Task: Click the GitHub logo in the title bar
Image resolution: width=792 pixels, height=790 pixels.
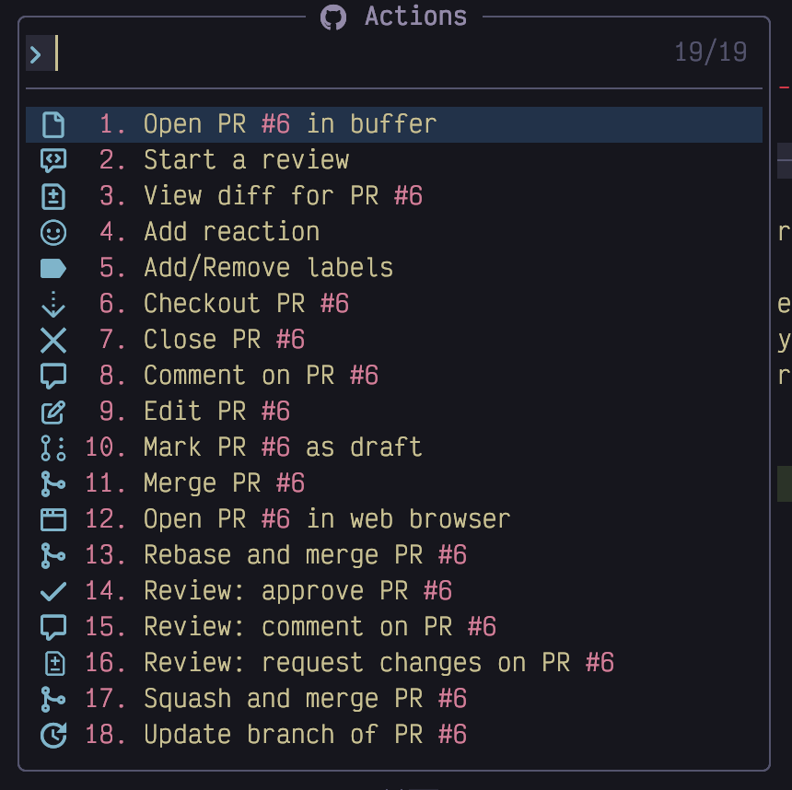Action: pyautogui.click(x=332, y=17)
